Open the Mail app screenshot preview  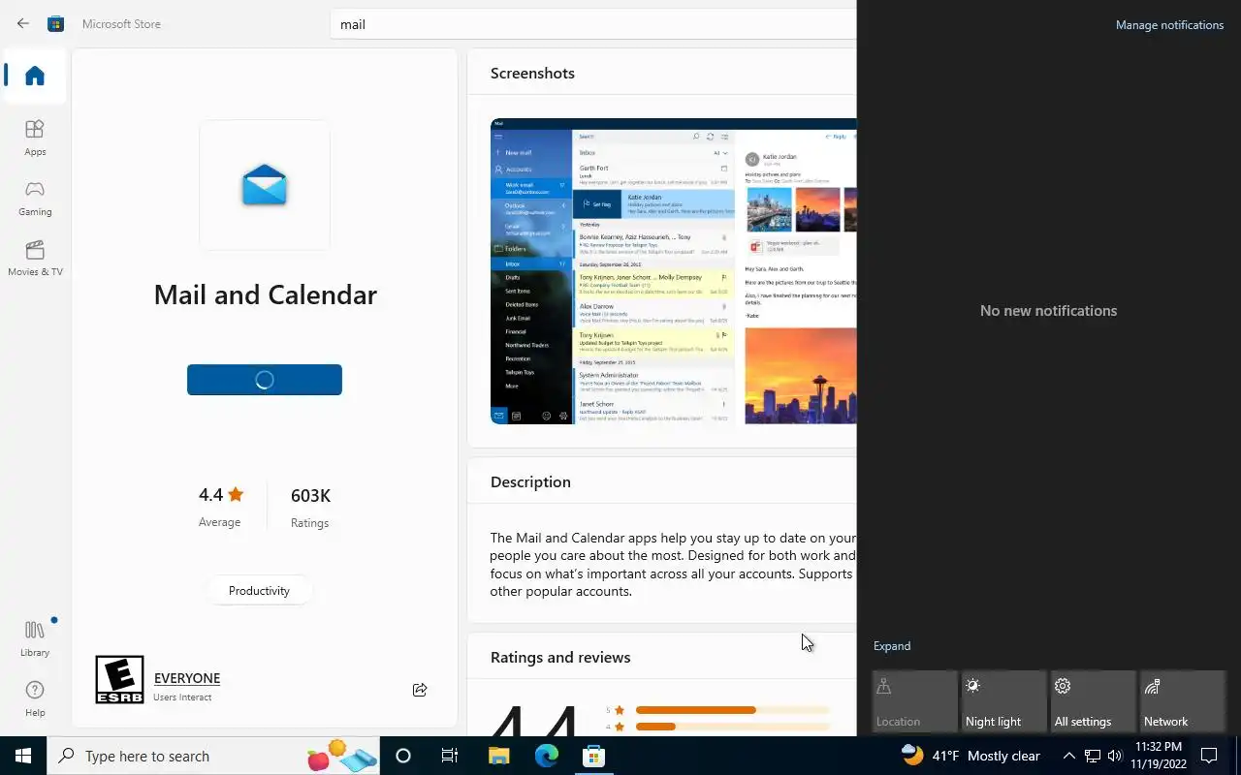click(674, 271)
